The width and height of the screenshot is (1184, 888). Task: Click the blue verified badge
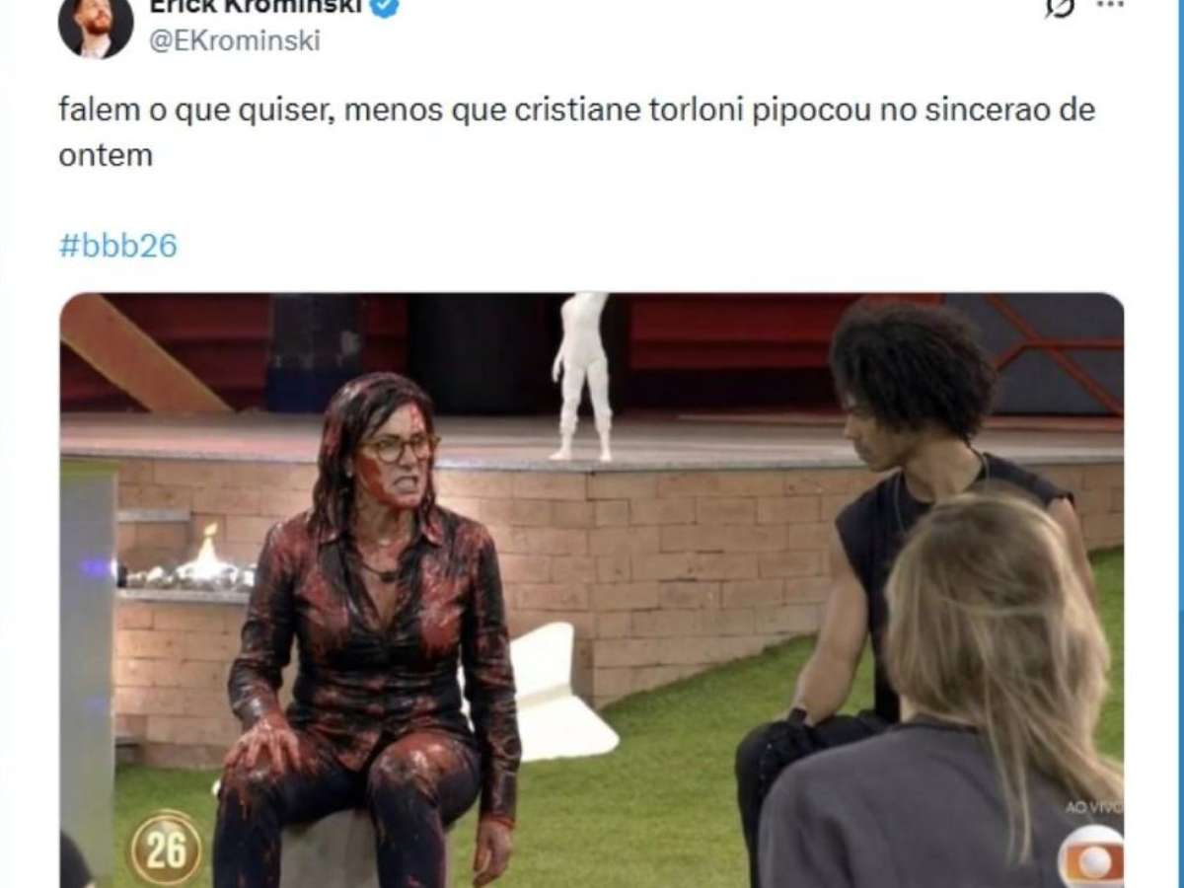point(384,6)
